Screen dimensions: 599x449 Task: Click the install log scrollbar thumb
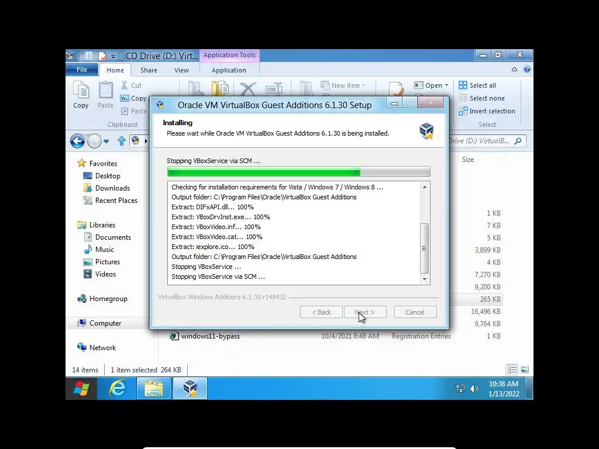pyautogui.click(x=424, y=248)
